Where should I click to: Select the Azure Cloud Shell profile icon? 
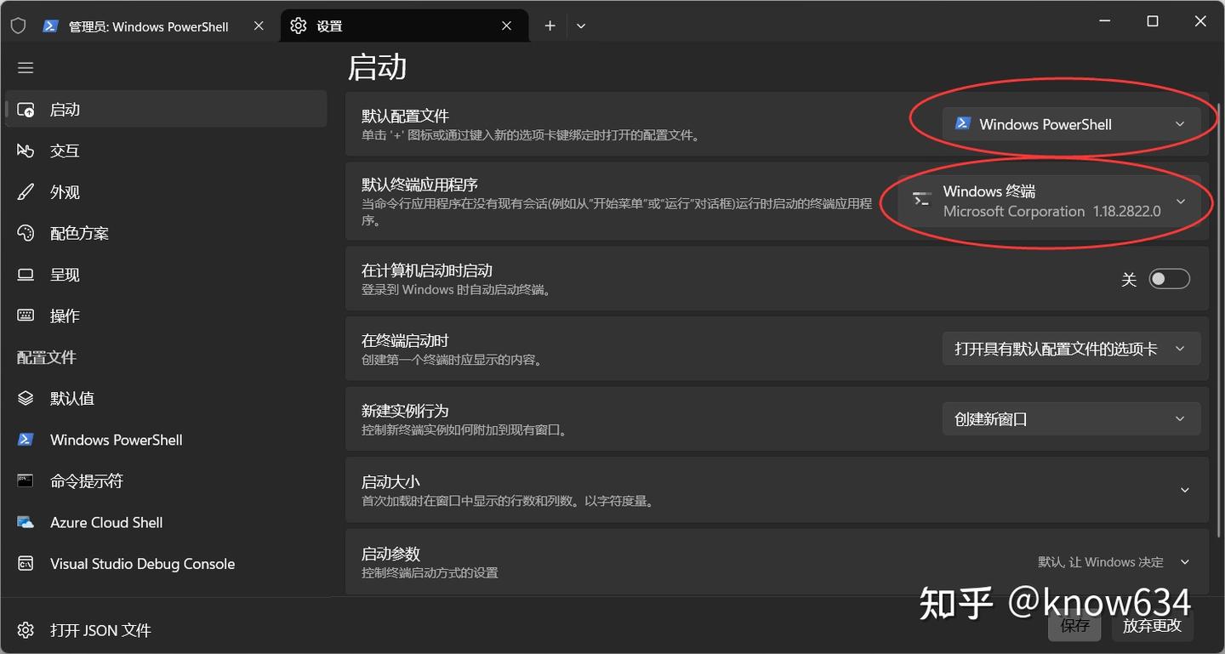pyautogui.click(x=26, y=522)
